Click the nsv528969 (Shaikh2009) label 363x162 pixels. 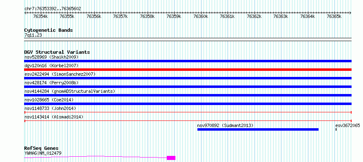(51, 57)
